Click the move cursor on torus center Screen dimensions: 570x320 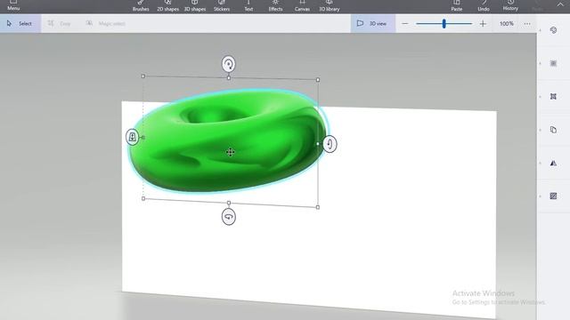coord(230,152)
